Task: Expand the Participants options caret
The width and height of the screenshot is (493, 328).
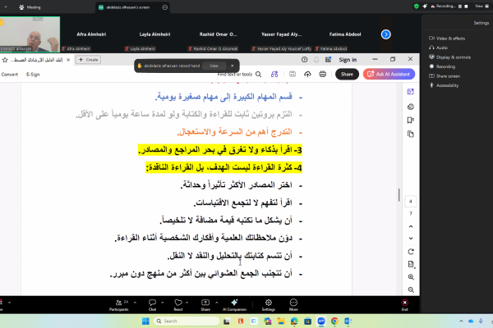Action: click(x=135, y=303)
